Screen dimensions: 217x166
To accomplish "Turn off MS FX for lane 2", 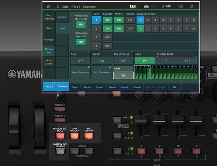I will pos(119,29).
